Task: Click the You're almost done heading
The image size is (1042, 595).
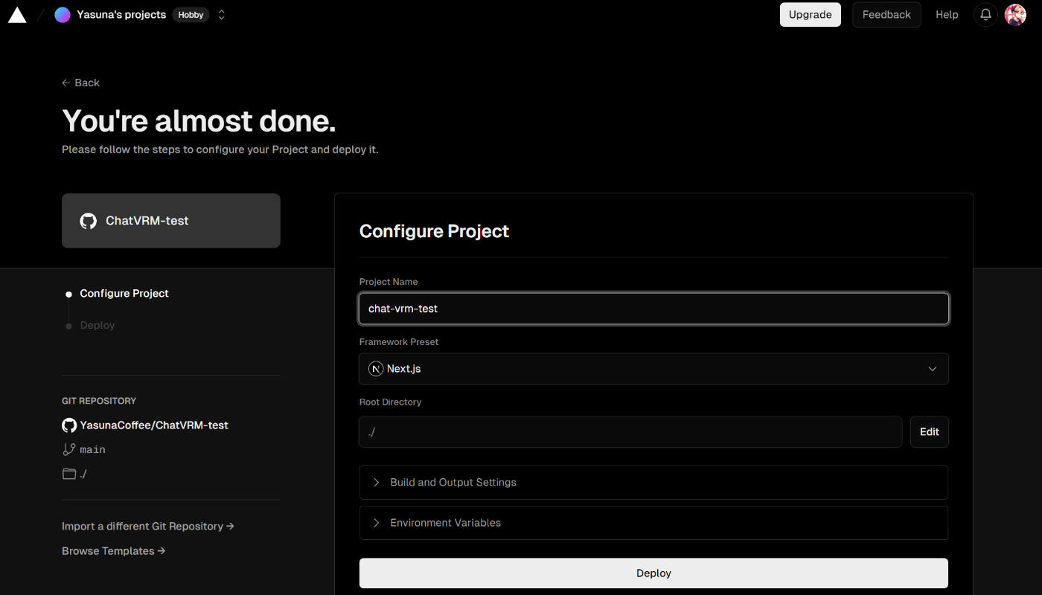Action: 199,120
